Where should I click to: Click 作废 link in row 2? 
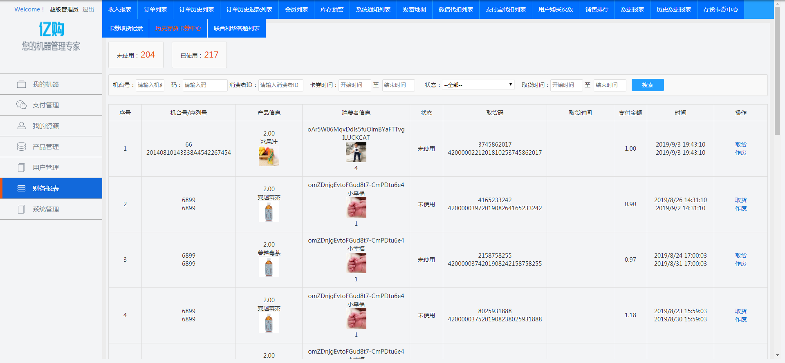coord(740,208)
